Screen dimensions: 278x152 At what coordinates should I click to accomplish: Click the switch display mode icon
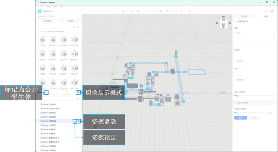coord(78,92)
